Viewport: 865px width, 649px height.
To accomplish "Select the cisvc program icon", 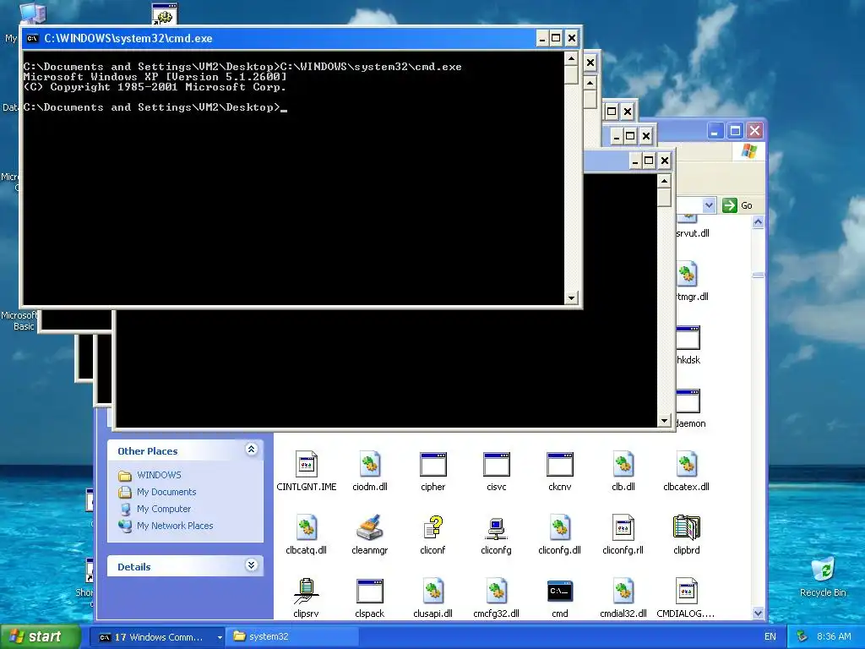I will [x=497, y=465].
